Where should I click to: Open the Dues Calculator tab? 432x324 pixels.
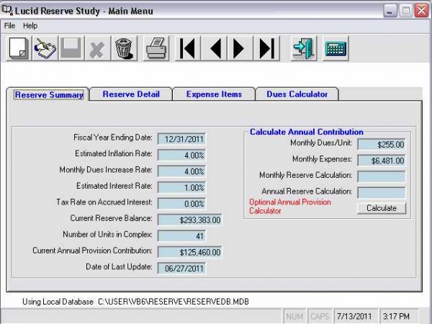[297, 94]
